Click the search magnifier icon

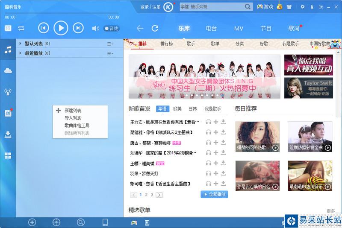[x=248, y=7]
